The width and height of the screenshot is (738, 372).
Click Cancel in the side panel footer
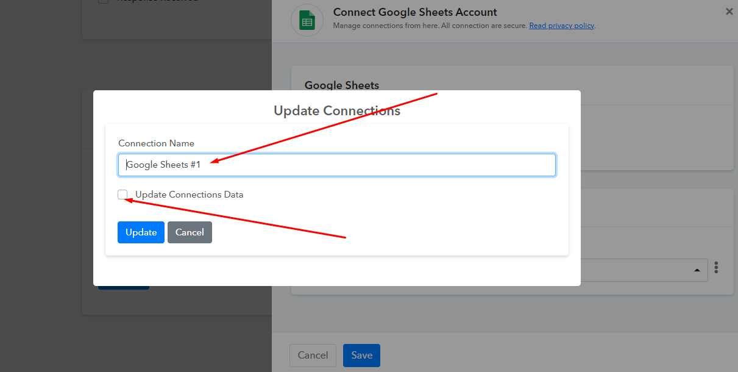point(313,356)
